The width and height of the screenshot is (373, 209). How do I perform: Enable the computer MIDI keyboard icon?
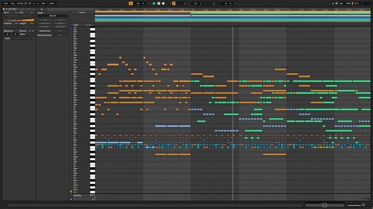[x=336, y=3]
